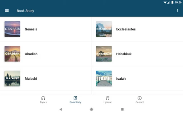Image resolution: width=183 pixels, height=114 pixels.
Task: Open the Obadiah book study
Action: (x=46, y=54)
